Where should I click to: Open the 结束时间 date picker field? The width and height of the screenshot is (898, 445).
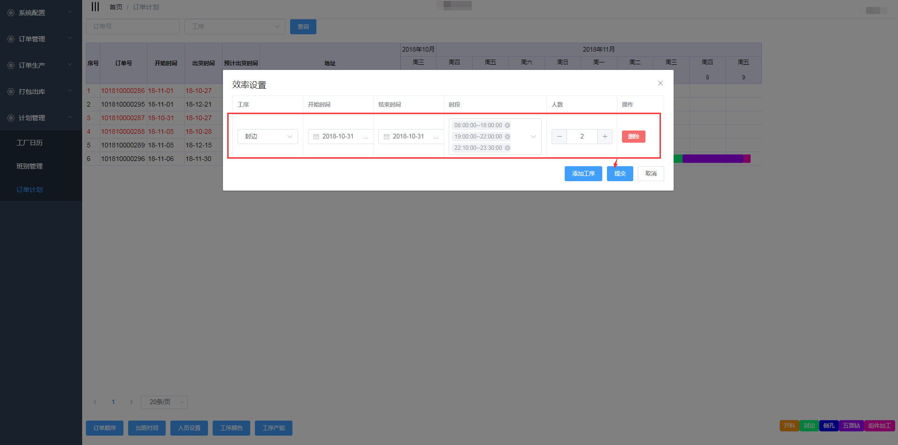pos(408,137)
